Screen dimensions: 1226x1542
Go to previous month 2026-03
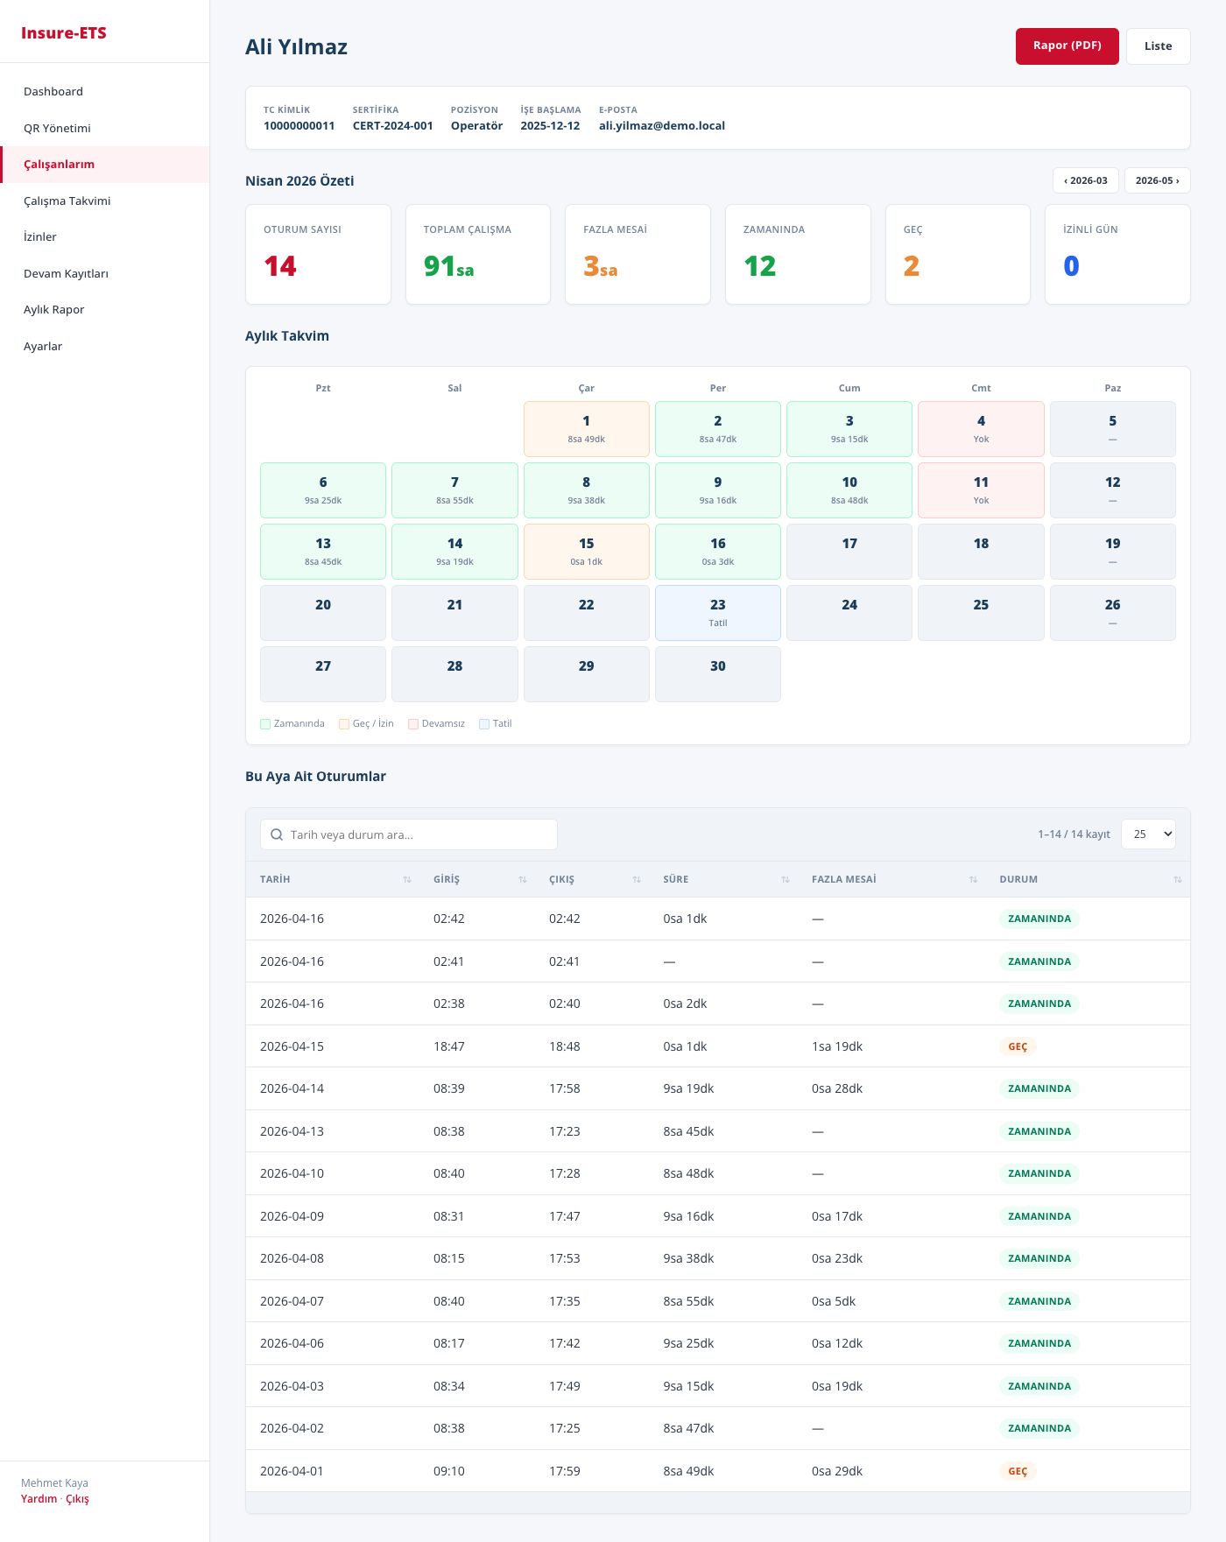(x=1085, y=180)
